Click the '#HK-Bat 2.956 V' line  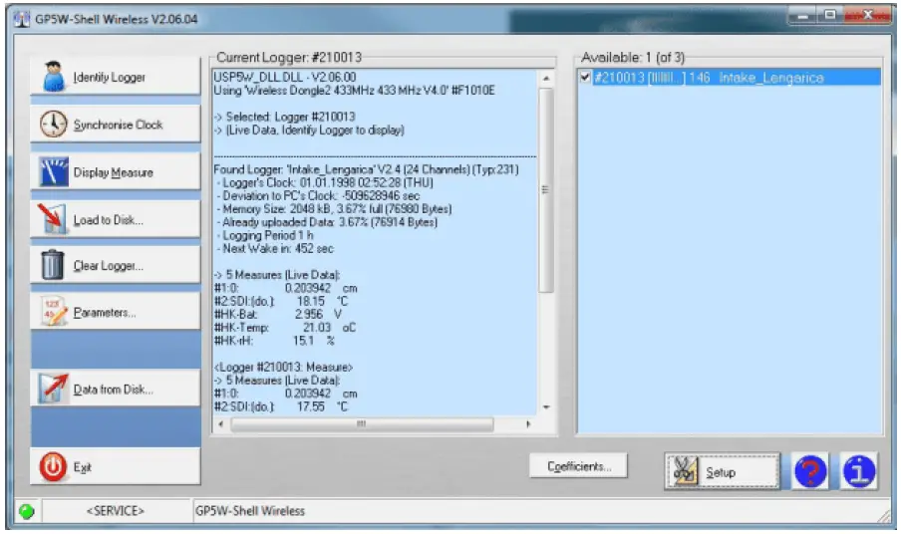[x=278, y=314]
